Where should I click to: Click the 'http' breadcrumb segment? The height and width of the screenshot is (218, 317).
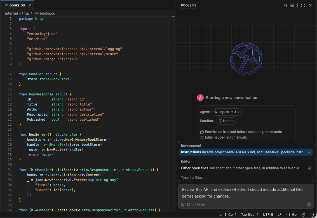pos(26,13)
